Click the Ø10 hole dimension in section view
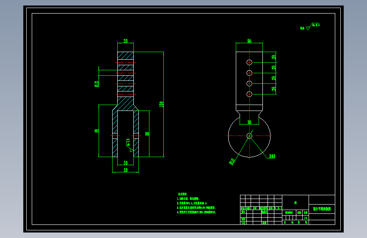The height and width of the screenshot is (238, 367). (x=97, y=84)
